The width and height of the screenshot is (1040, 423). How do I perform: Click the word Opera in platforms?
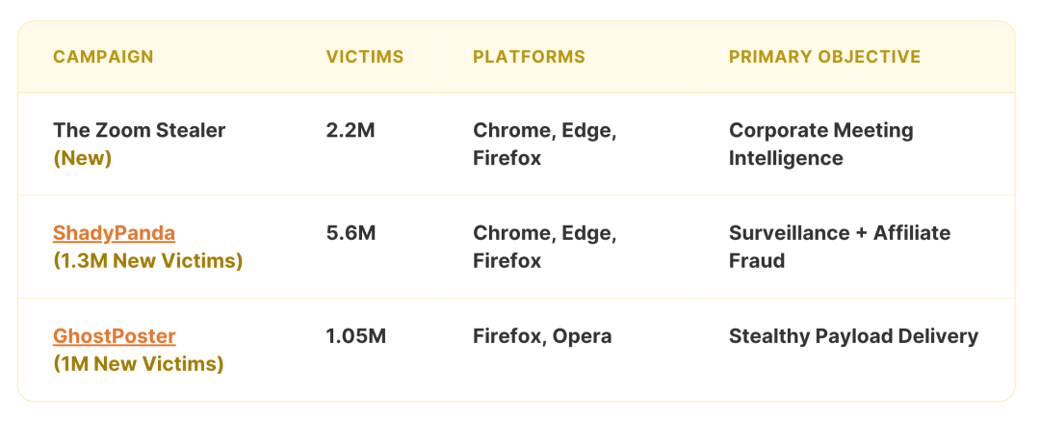point(583,336)
